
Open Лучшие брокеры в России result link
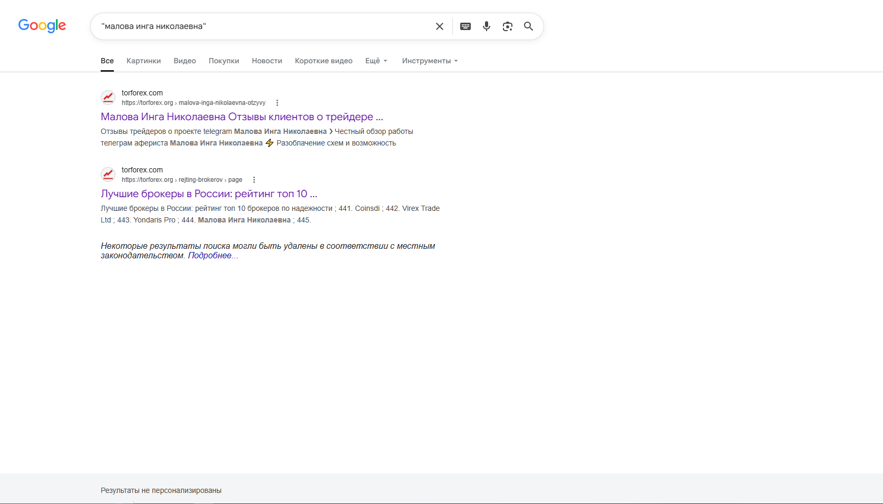click(209, 193)
